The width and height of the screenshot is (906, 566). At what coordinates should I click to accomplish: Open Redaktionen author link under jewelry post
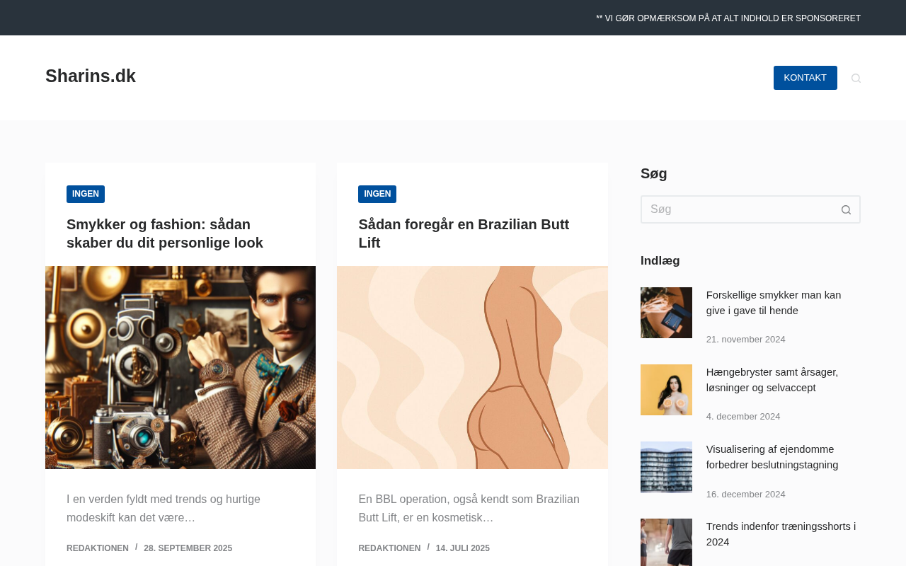[98, 548]
